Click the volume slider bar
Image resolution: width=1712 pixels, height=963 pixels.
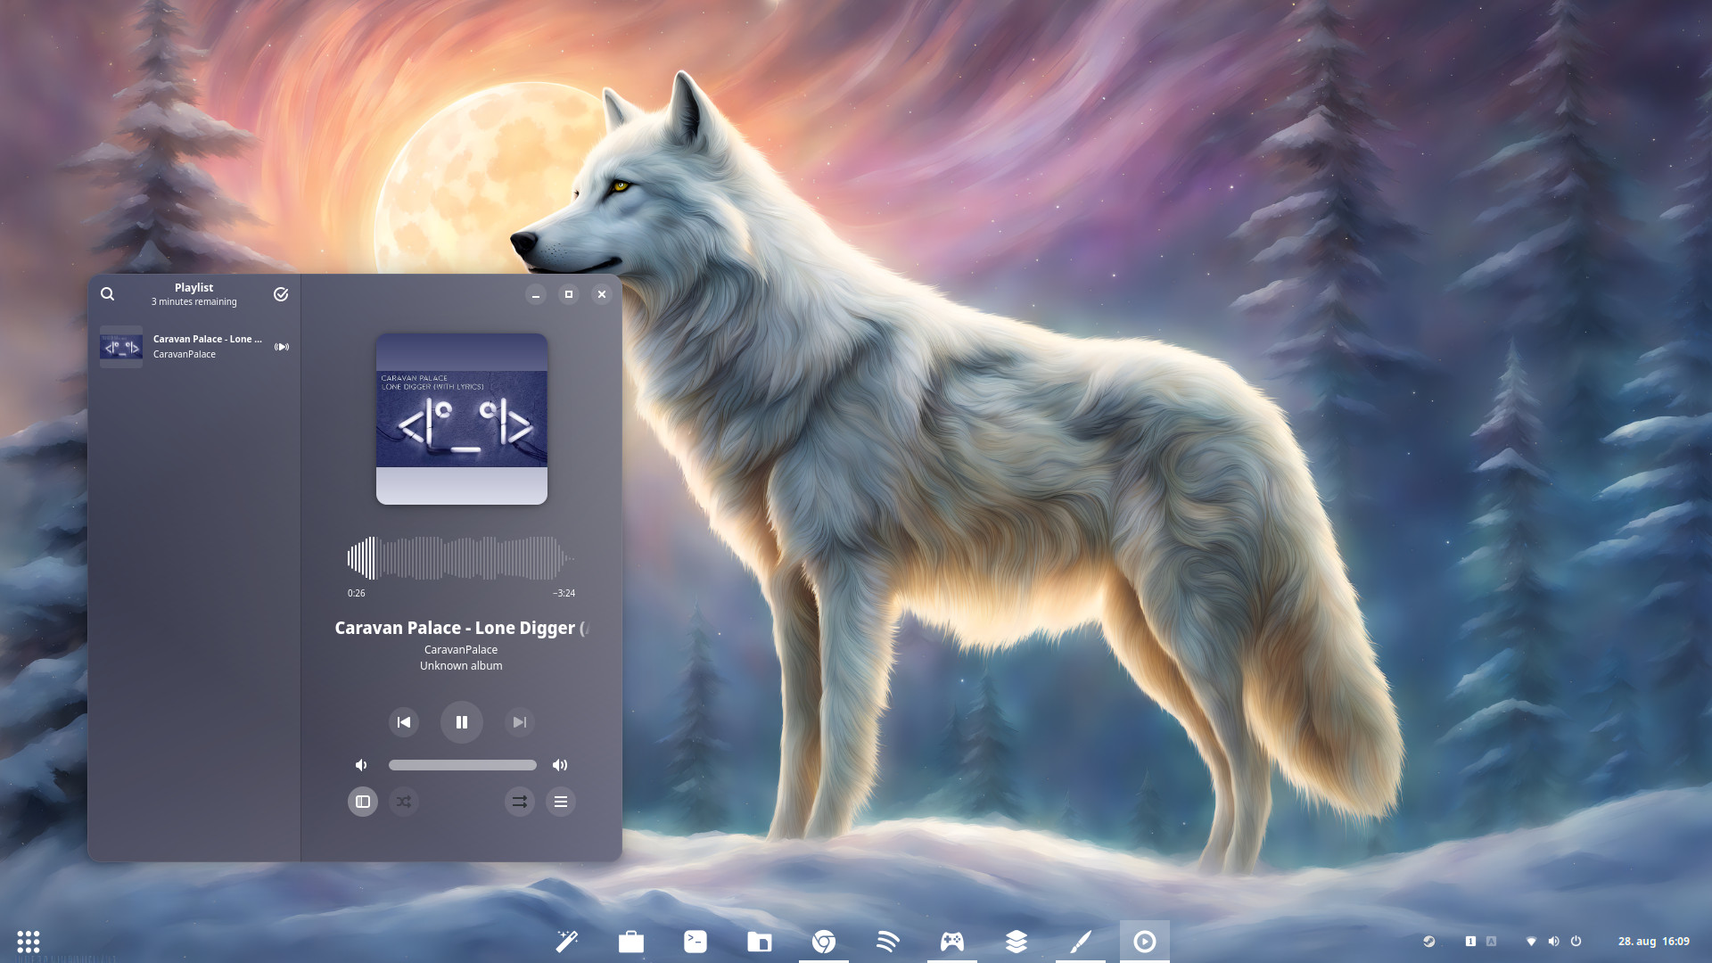(x=462, y=765)
